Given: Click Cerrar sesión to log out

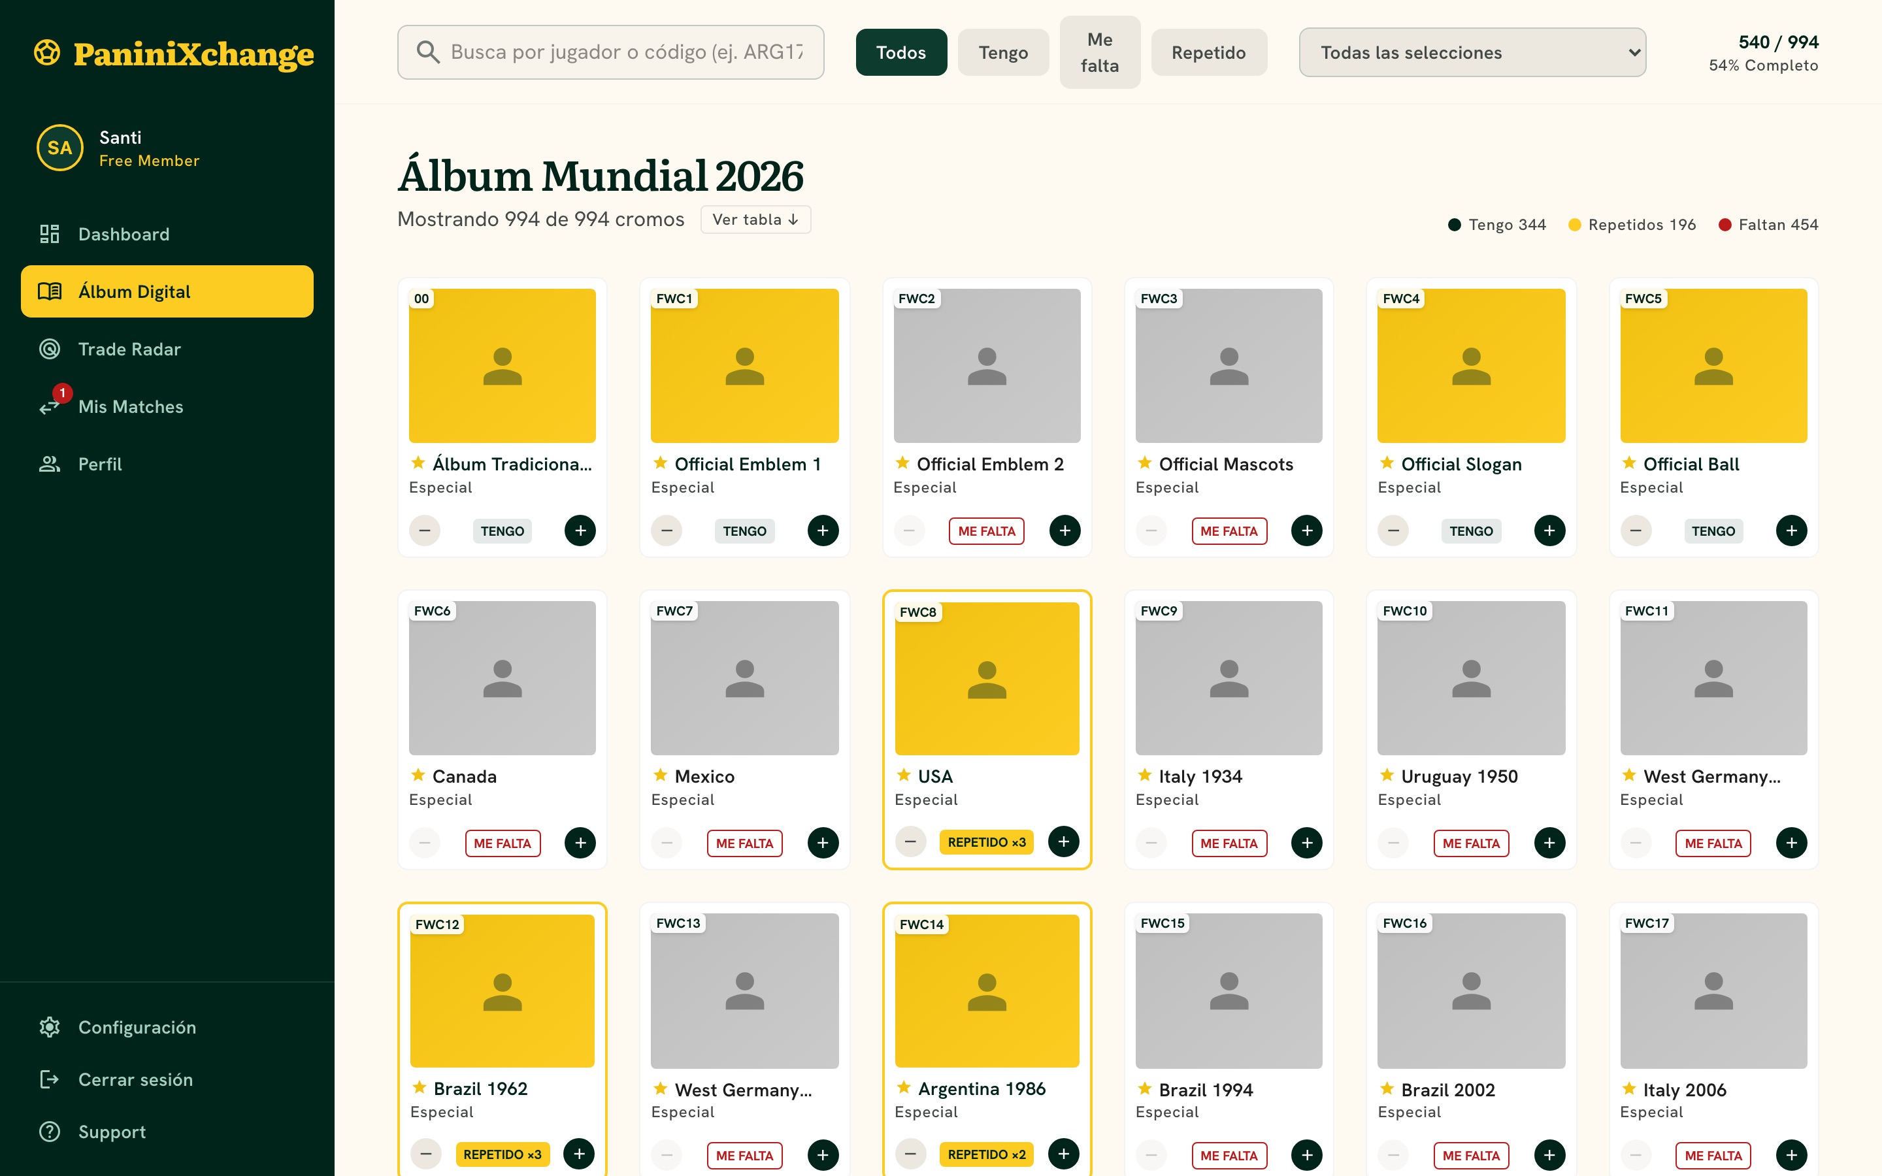Looking at the screenshot, I should [167, 1079].
